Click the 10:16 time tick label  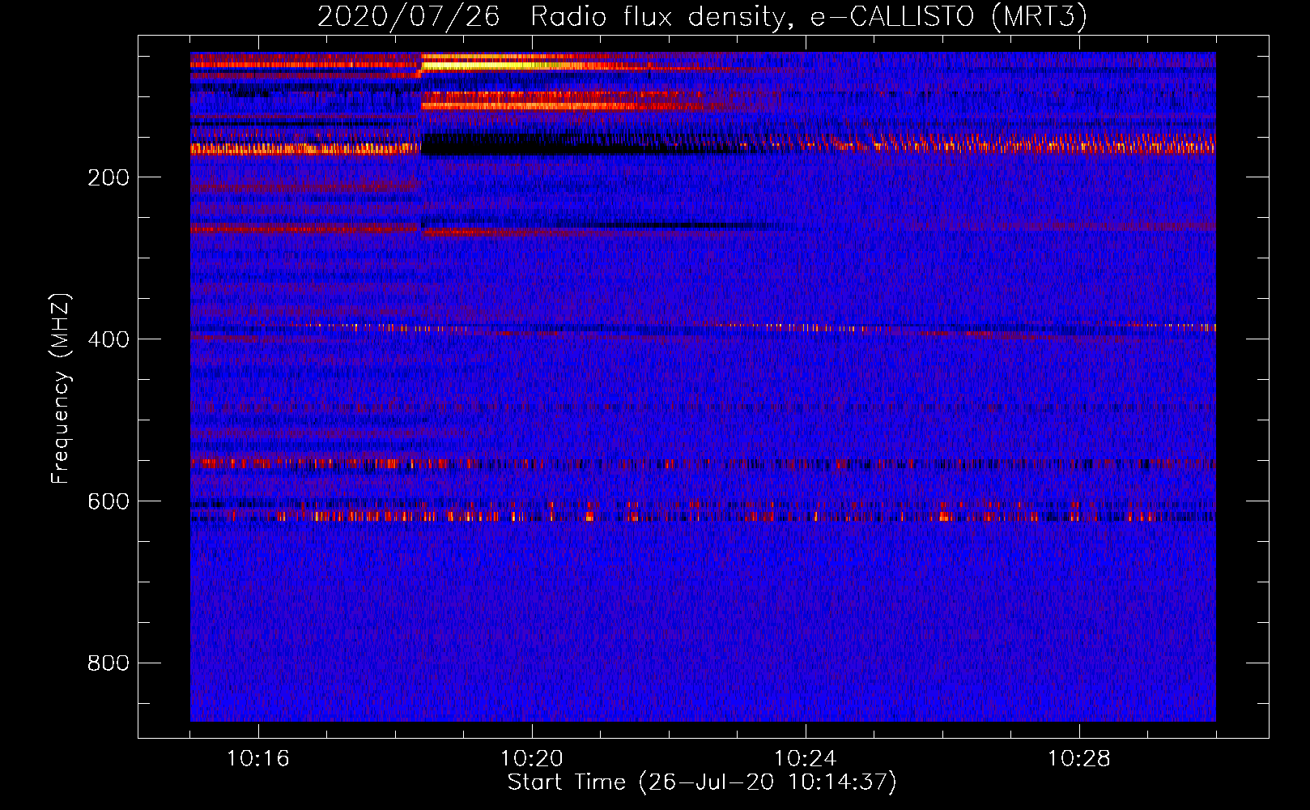257,759
